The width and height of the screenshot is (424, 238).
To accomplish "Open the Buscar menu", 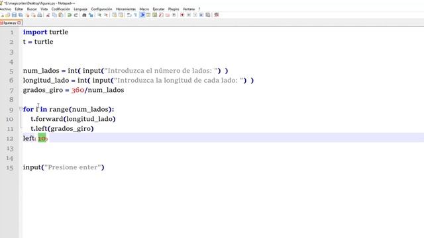I will [x=32, y=9].
